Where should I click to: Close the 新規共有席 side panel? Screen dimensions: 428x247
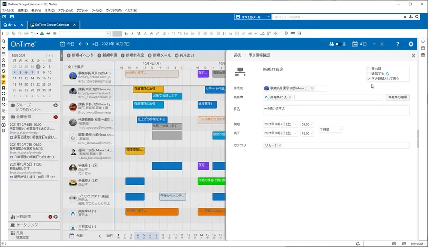[413, 55]
